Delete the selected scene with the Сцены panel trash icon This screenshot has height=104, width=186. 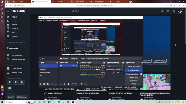(x=44, y=84)
